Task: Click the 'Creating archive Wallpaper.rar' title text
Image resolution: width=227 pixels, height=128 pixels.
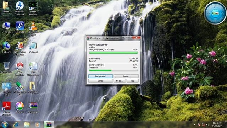Action: [105, 38]
